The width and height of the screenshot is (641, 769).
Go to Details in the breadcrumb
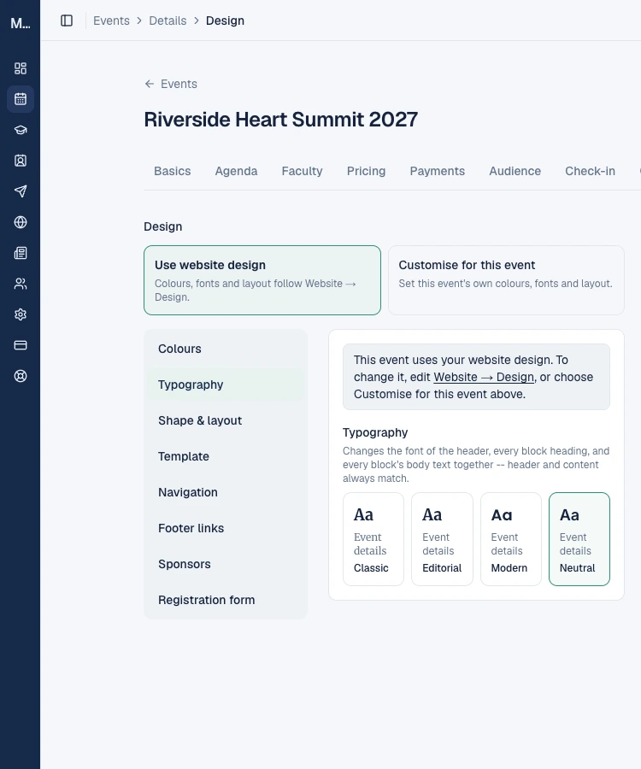coord(168,21)
